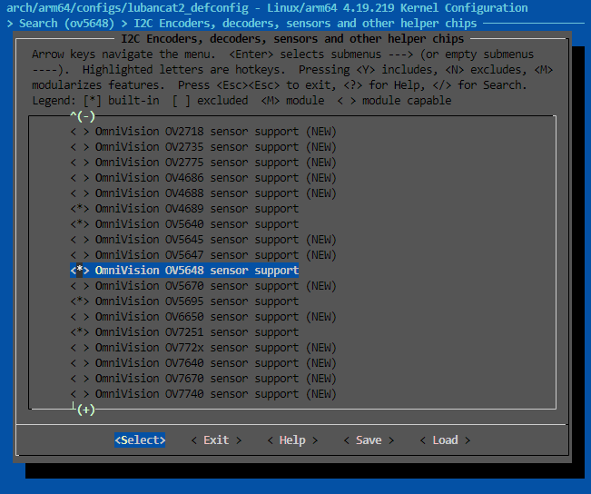Select OmniVision OV7251 sensor support row
Viewport: 591px width, 494px height.
[184, 332]
